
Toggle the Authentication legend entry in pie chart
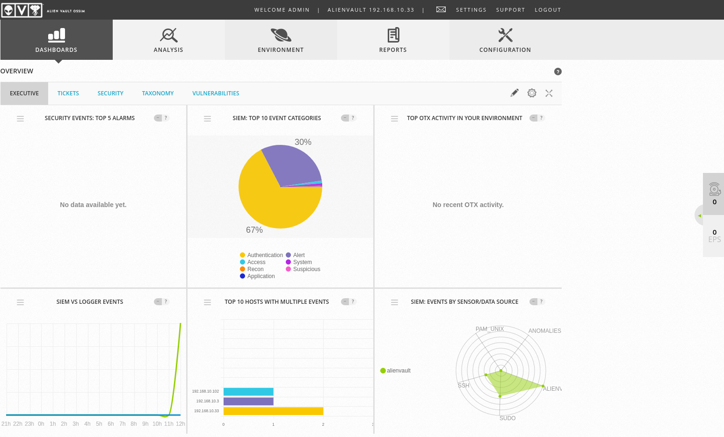265,255
